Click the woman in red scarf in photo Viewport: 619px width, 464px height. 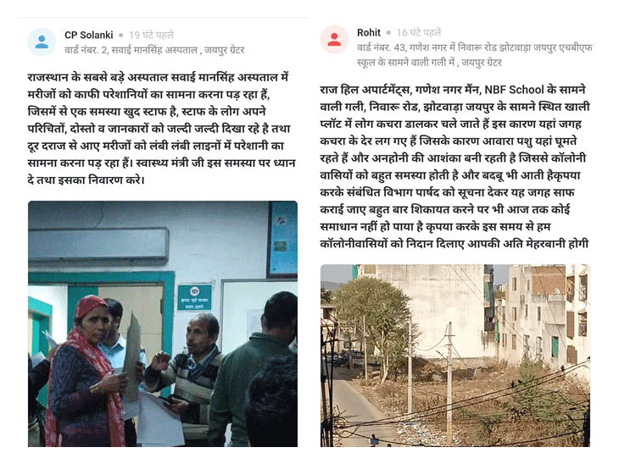click(x=85, y=373)
